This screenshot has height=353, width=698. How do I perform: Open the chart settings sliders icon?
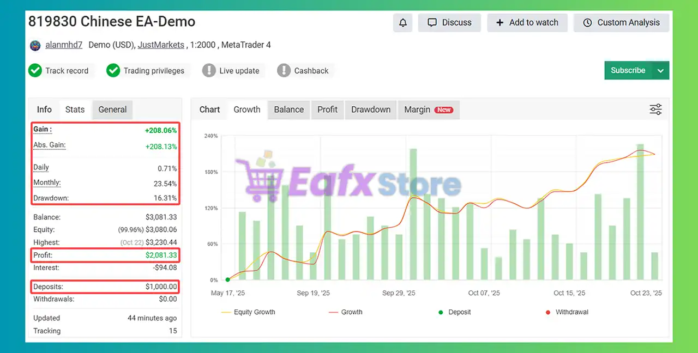click(x=655, y=109)
